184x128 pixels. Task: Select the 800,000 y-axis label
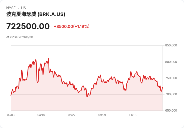pos(171,62)
